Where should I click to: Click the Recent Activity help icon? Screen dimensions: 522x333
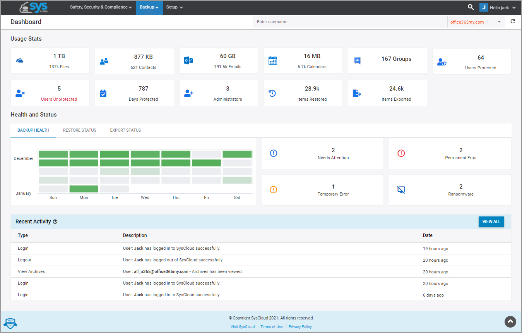coord(55,221)
